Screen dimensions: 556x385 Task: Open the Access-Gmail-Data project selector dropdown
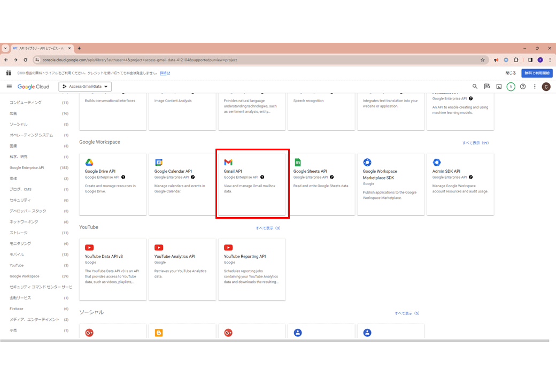(x=85, y=87)
